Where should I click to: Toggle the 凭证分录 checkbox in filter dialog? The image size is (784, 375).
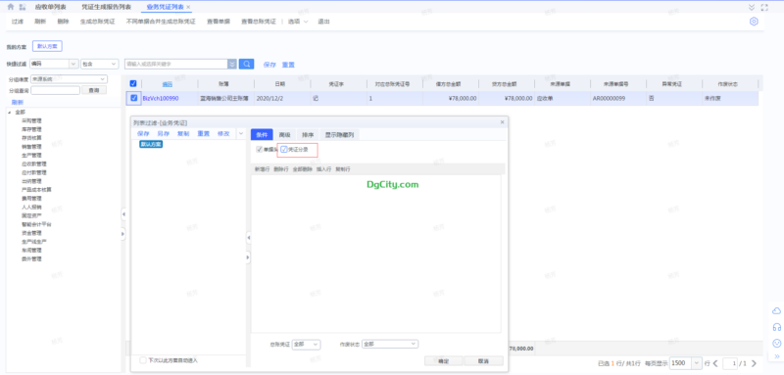(284, 149)
